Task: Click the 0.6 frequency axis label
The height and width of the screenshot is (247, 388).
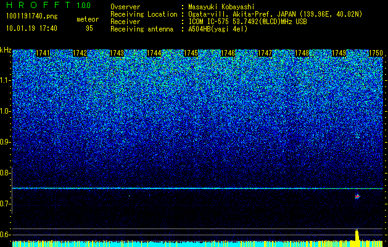Action: click(x=5, y=235)
